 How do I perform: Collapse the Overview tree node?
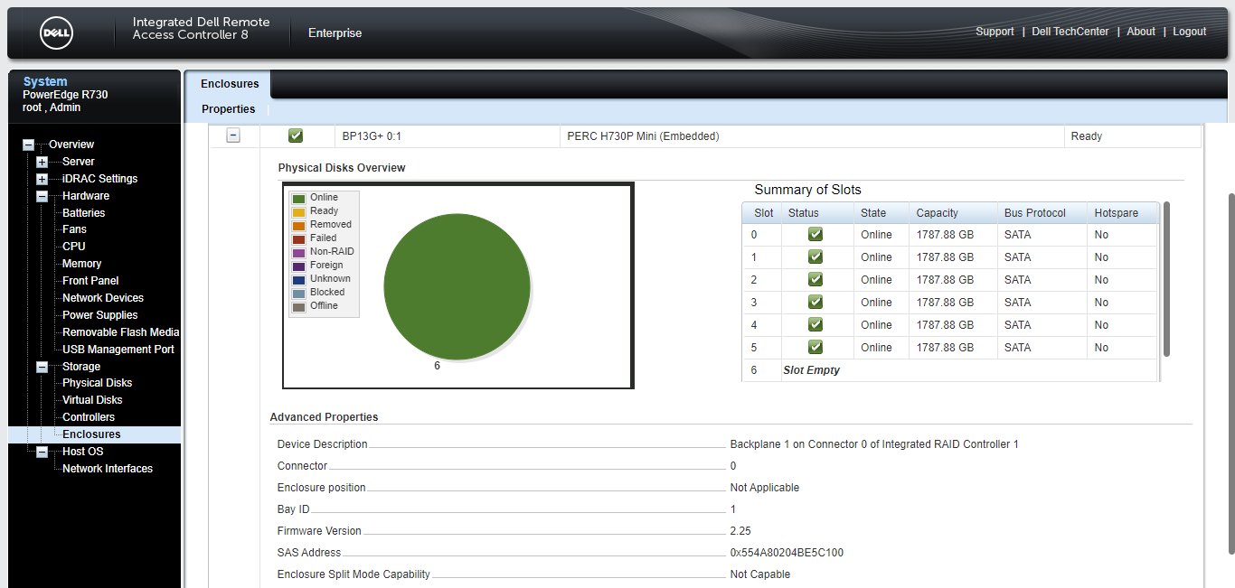(x=28, y=145)
